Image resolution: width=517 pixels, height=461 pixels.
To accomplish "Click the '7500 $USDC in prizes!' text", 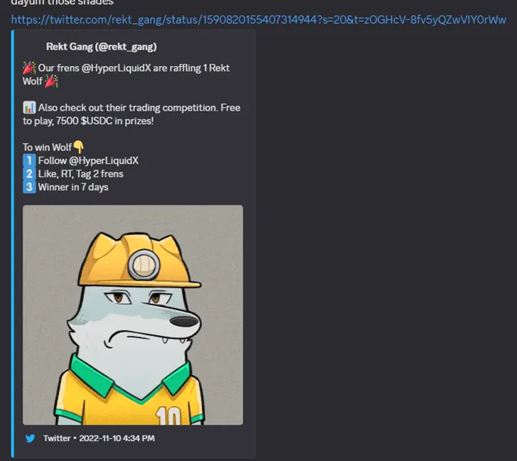I will [x=105, y=121].
